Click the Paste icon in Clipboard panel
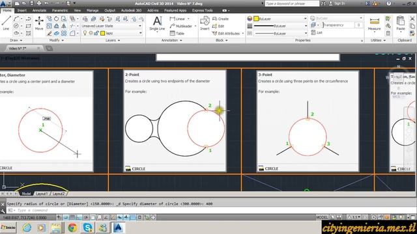417x234 pixels. 401,23
